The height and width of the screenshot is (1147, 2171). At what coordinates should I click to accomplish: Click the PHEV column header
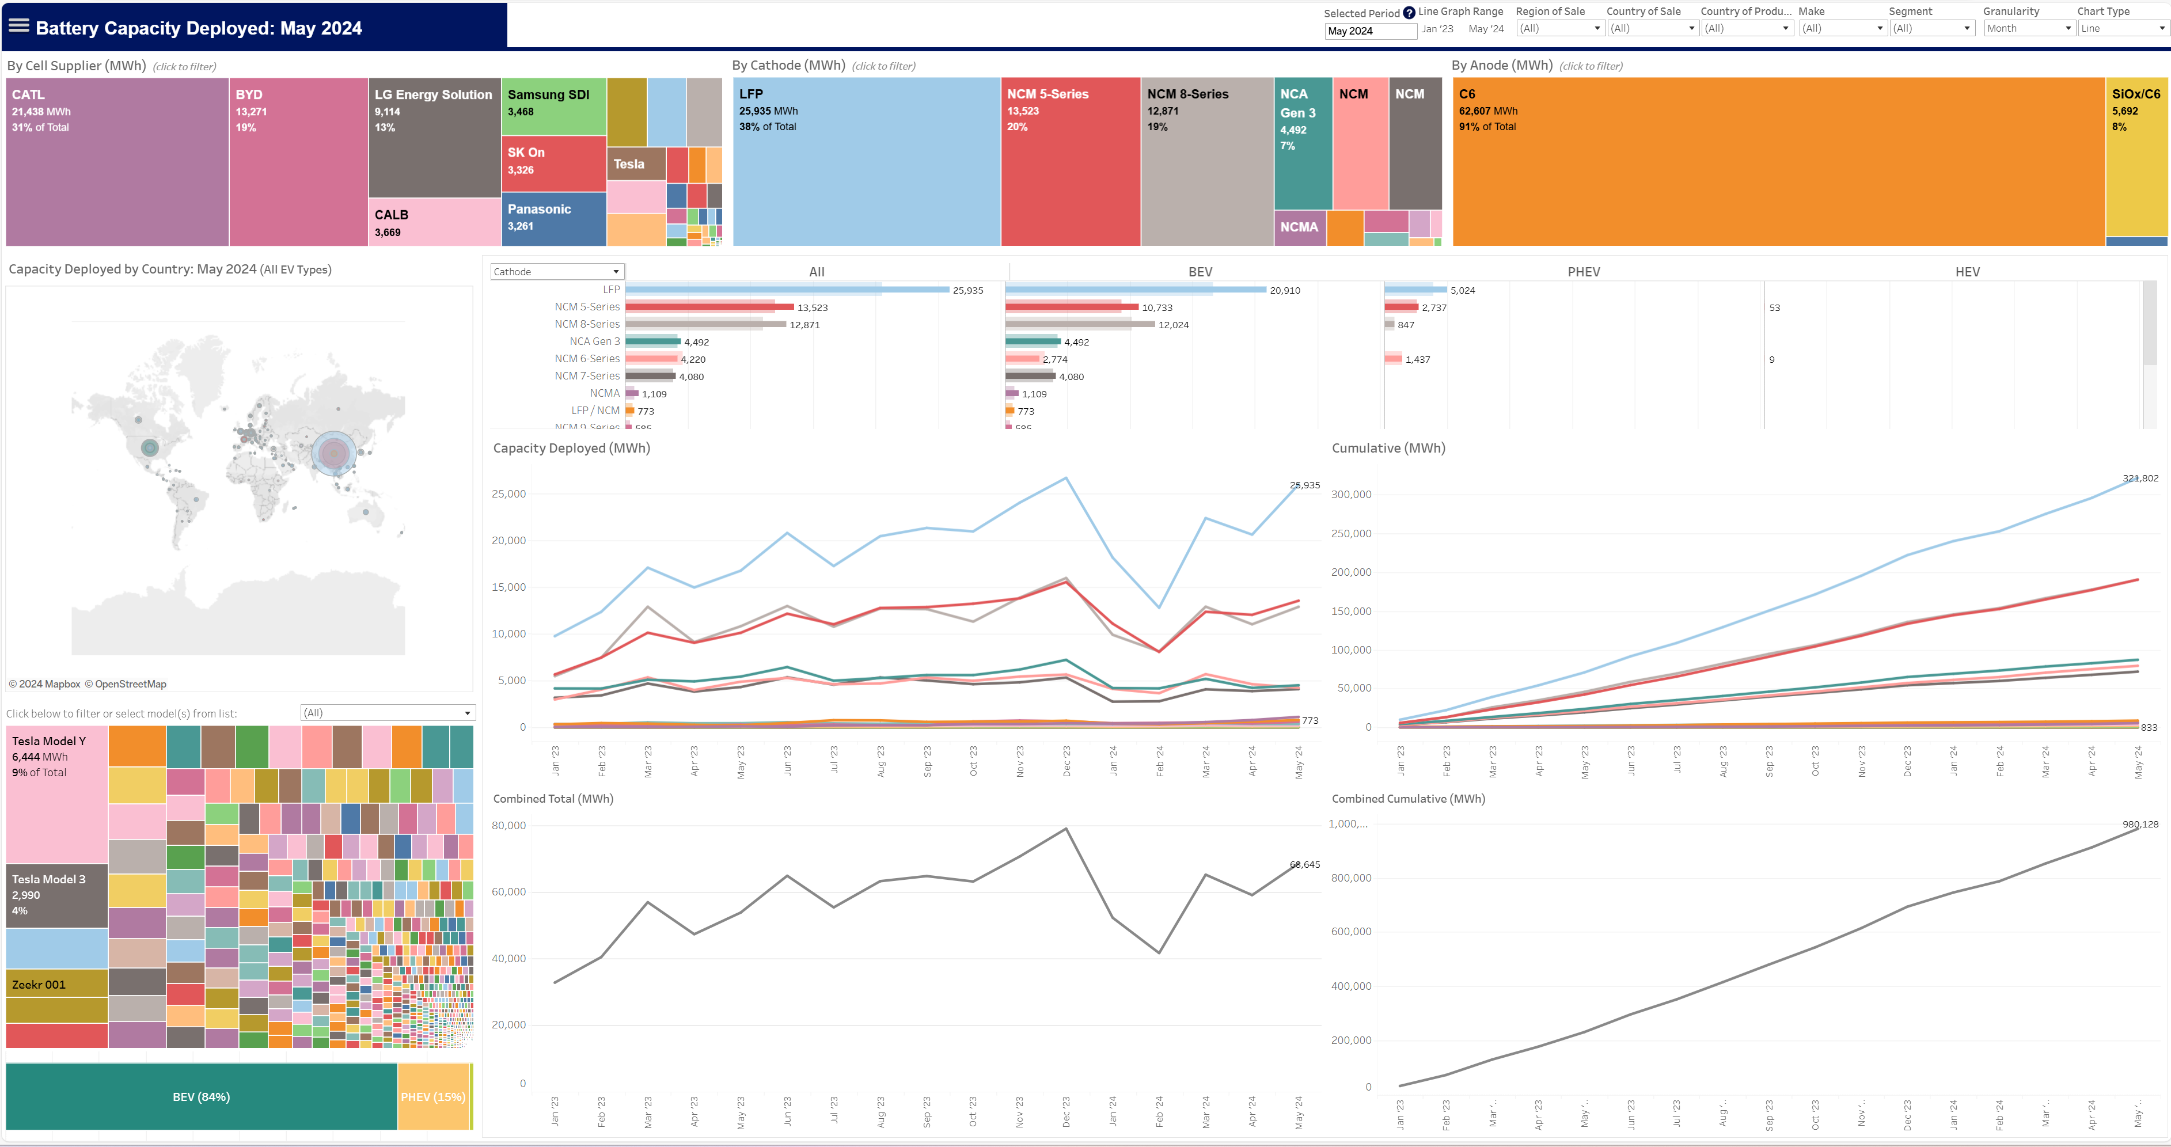click(1584, 271)
